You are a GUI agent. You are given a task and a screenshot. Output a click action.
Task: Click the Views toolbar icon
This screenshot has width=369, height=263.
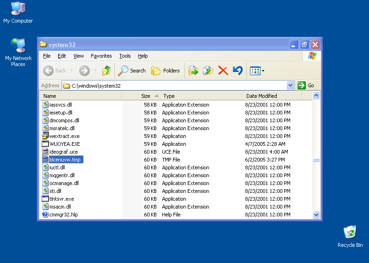point(256,71)
